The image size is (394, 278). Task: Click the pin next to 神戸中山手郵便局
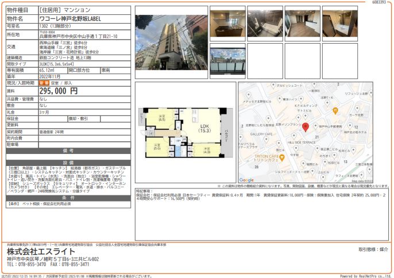[316, 126]
